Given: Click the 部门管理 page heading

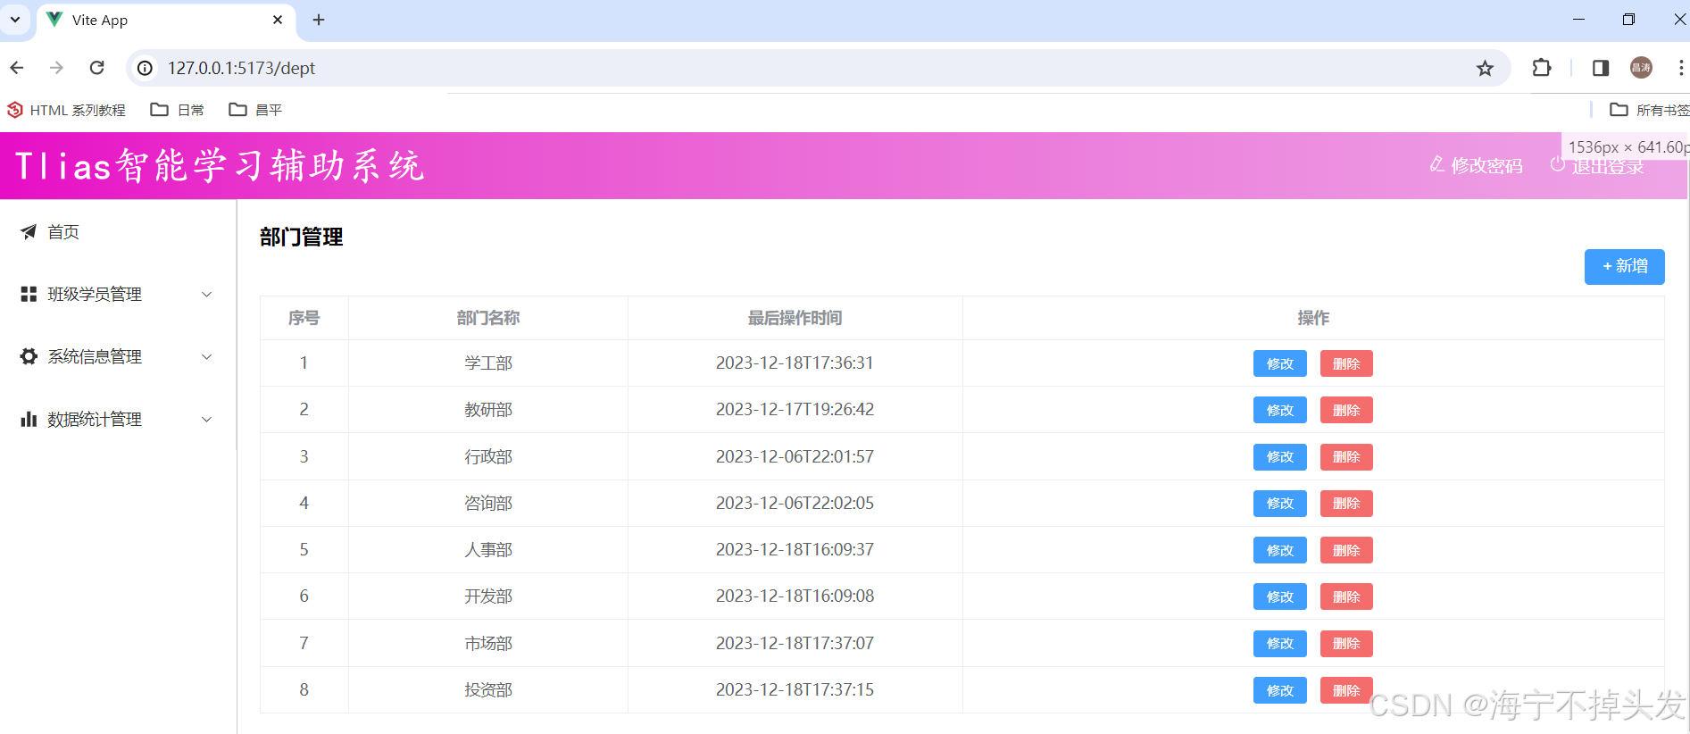Looking at the screenshot, I should [x=302, y=238].
